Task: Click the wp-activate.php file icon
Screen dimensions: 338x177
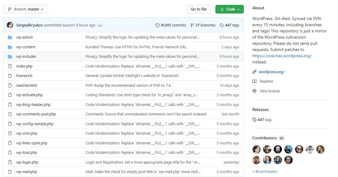Action: [10, 95]
